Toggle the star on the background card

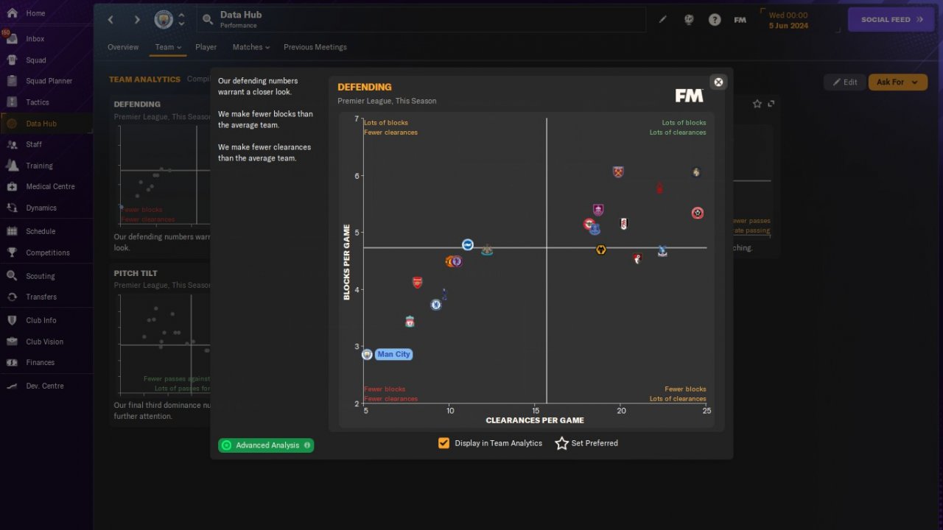pyautogui.click(x=757, y=104)
